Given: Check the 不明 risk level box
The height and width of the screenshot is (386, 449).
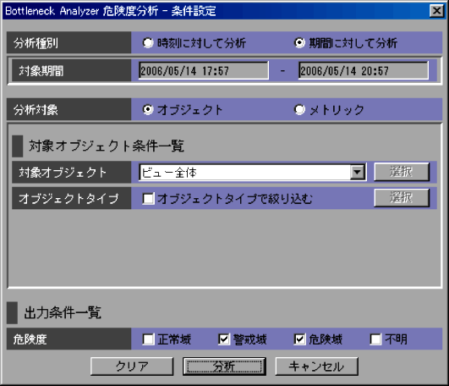Looking at the screenshot, I should click(375, 339).
